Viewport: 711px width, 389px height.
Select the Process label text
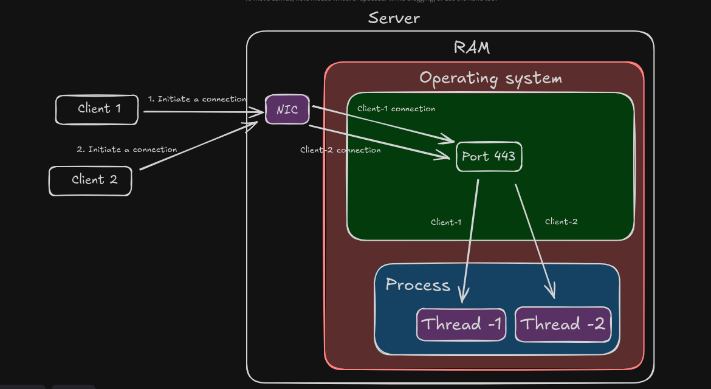tap(418, 284)
